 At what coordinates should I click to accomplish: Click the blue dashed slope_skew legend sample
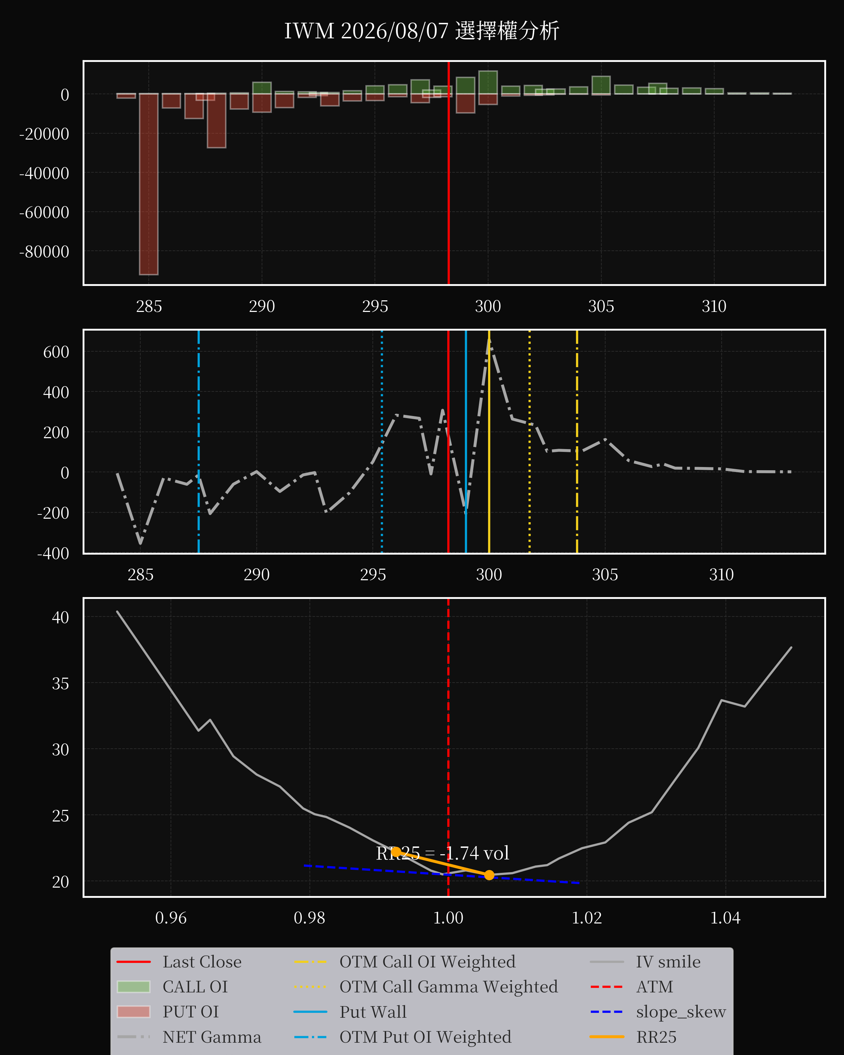(x=607, y=1011)
